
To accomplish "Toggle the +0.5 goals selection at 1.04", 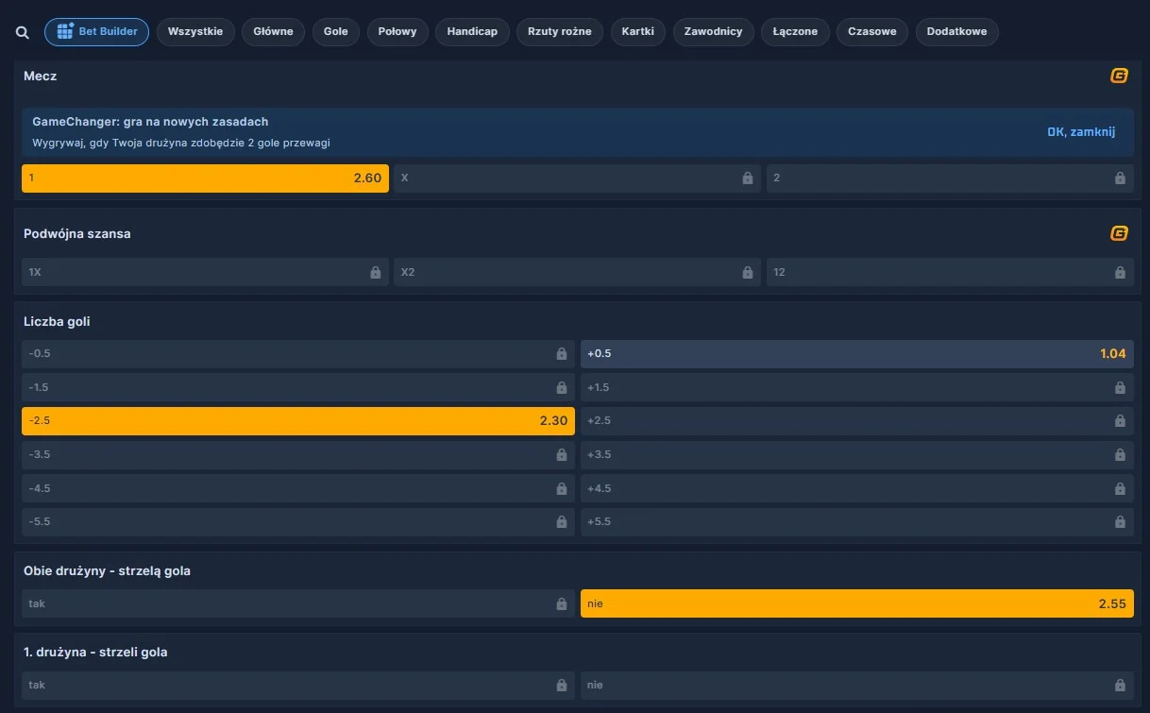I will [857, 353].
